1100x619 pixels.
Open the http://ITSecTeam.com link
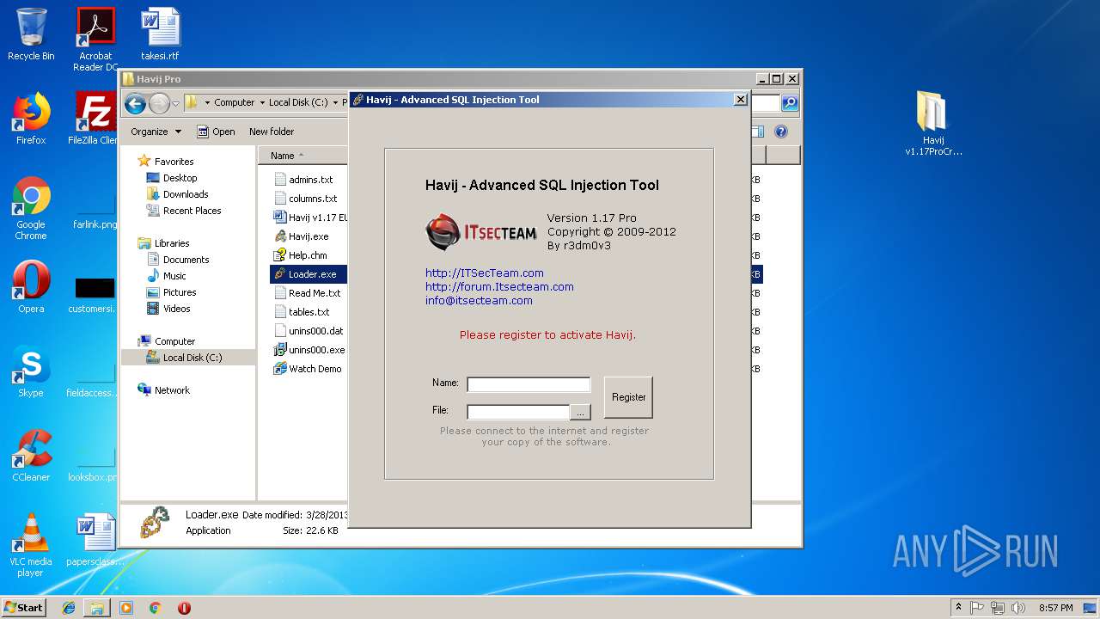point(485,273)
